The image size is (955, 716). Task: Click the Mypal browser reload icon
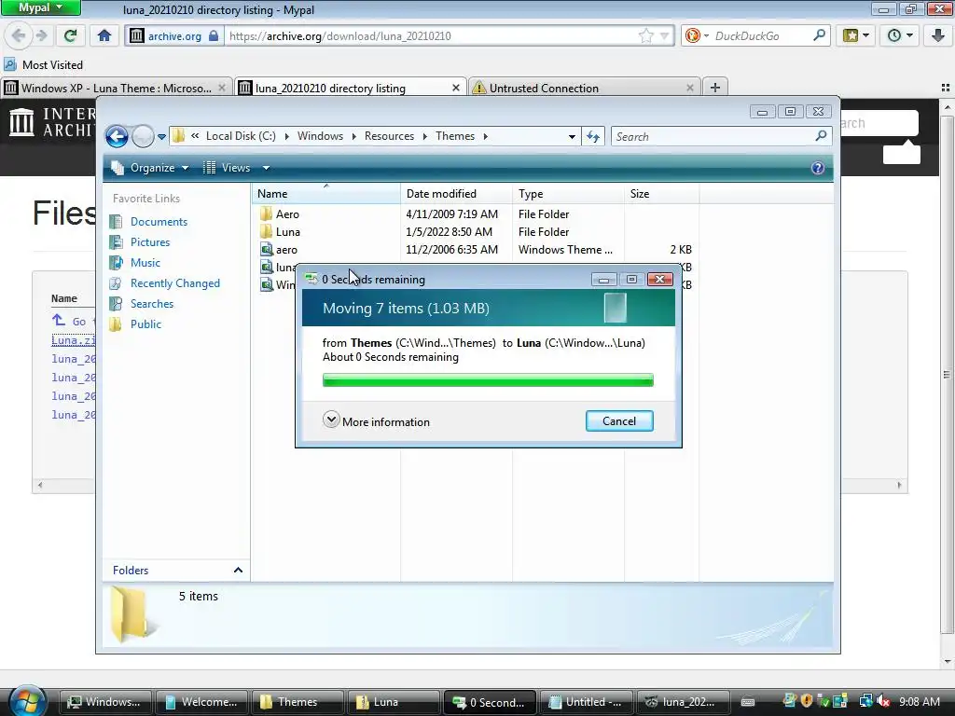(70, 36)
